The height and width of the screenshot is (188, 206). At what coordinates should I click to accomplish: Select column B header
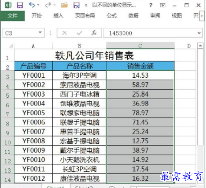tap(79, 46)
